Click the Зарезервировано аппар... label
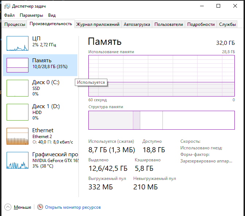 (206, 161)
